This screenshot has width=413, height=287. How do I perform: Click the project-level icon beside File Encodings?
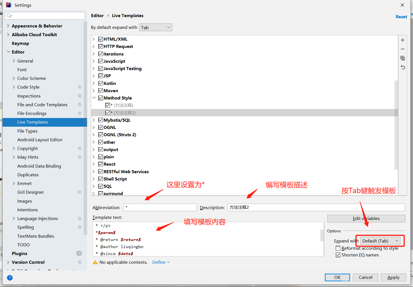80,114
